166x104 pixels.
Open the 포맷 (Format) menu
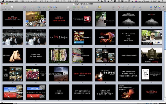click(x=41, y=1)
